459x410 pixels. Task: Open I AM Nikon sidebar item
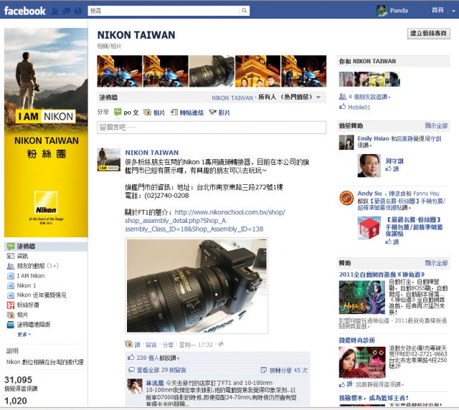click(x=26, y=276)
